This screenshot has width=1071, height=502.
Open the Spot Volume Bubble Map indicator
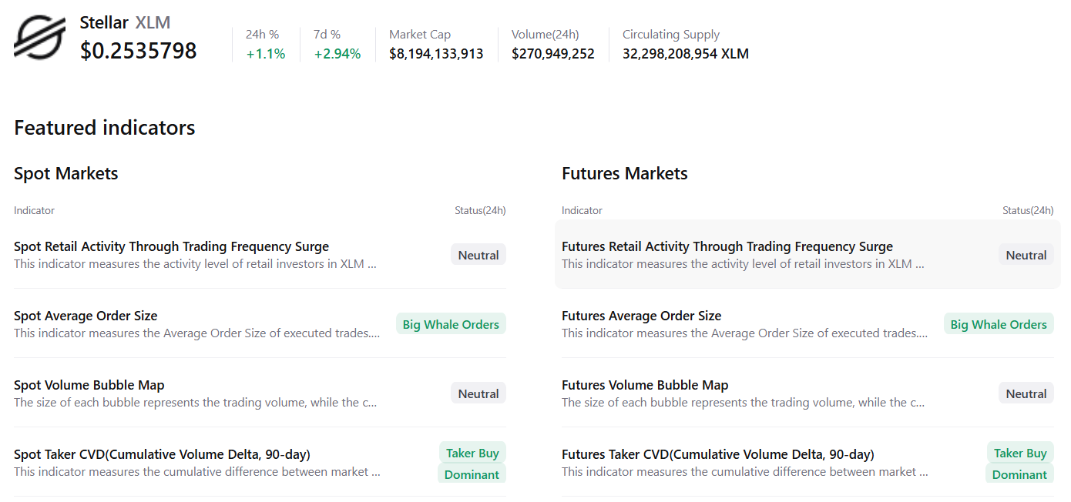[x=89, y=385]
